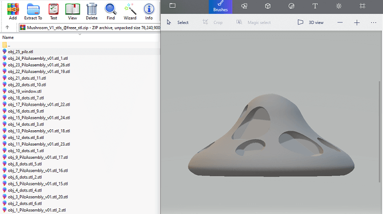Click the archive path address bar
This screenshot has height=214, width=383.
89,28
